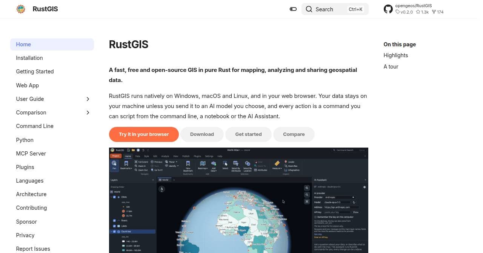This screenshot has height=253, width=483.
Task: Select Home in the sidebar
Action: point(52,44)
